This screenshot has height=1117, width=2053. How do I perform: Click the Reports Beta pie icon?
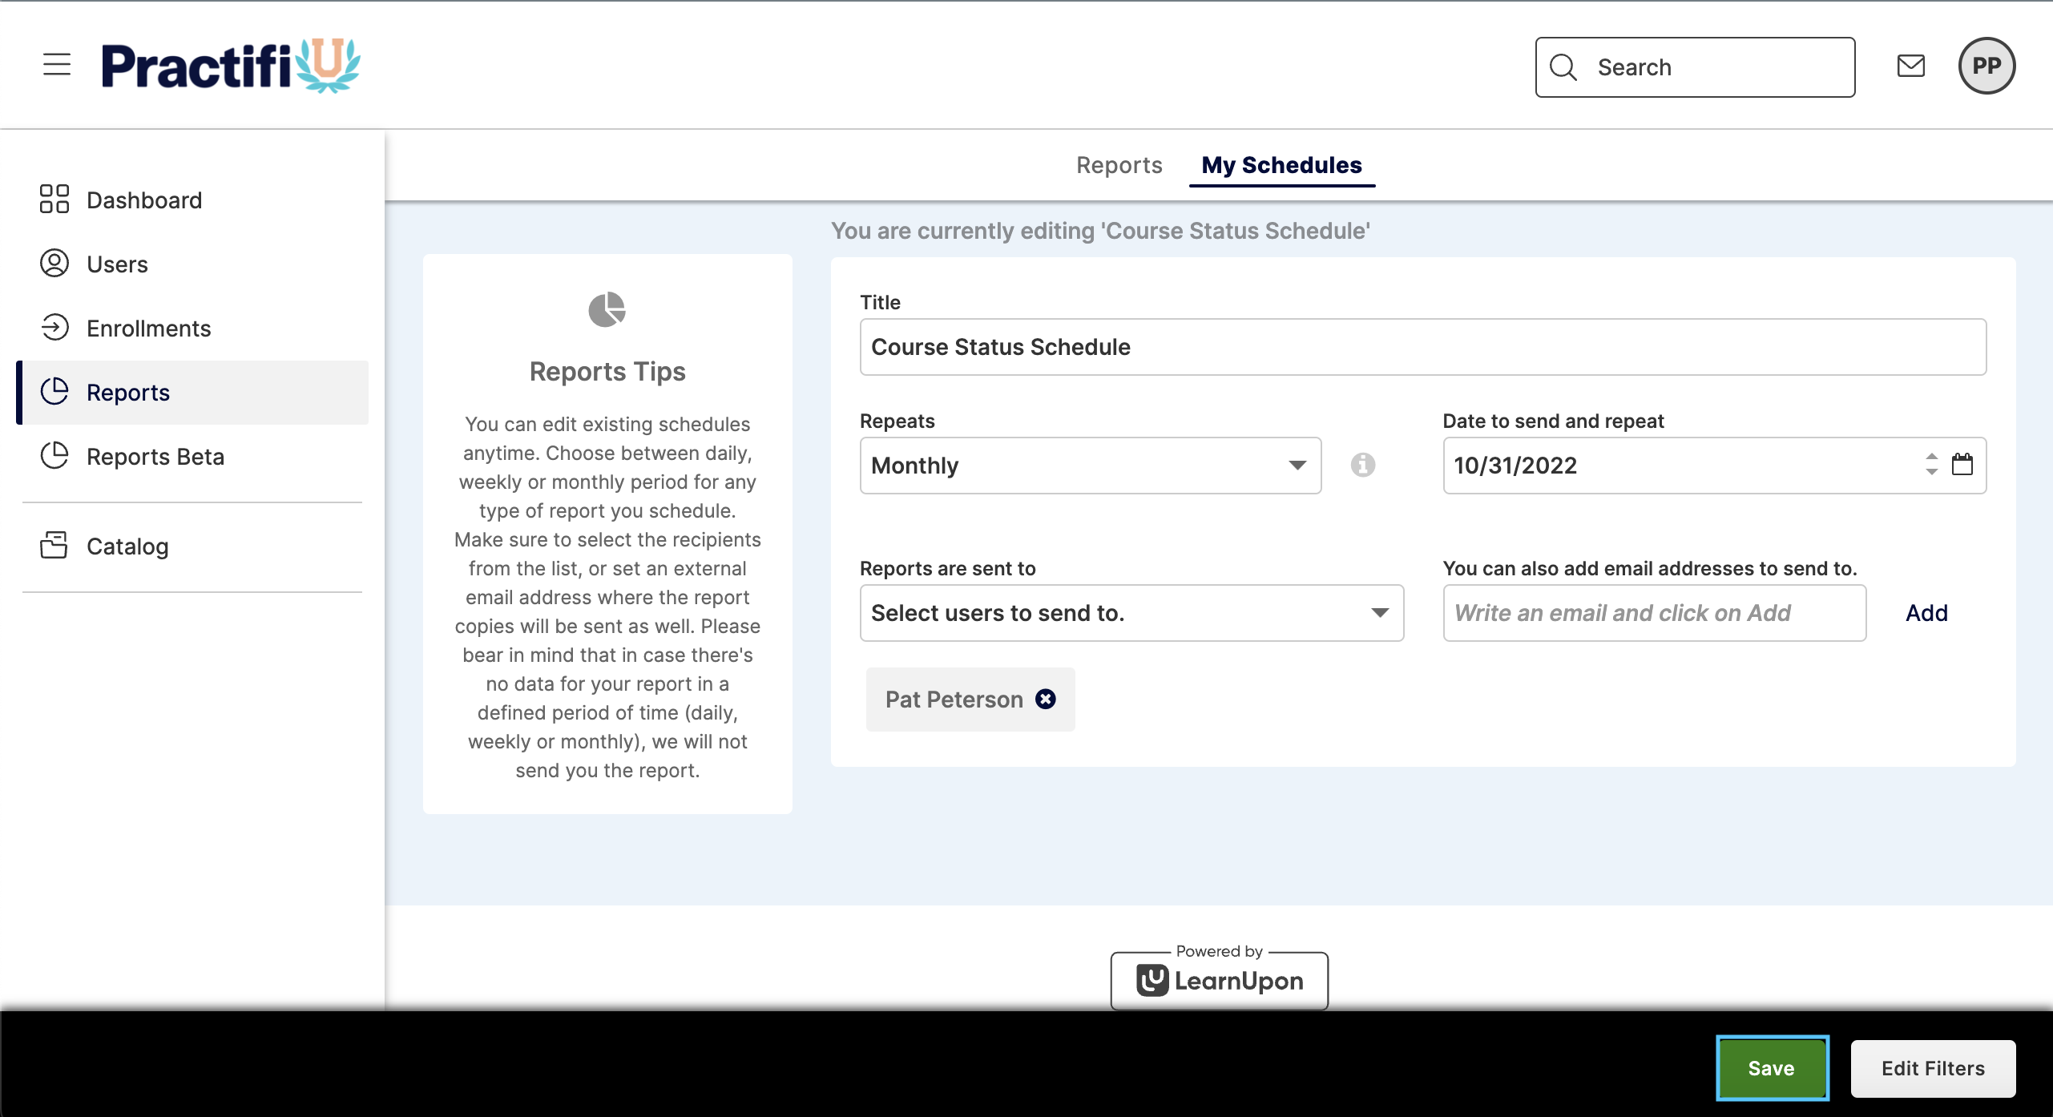pyautogui.click(x=54, y=455)
